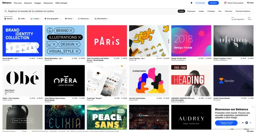Click the blue S'inscrire button in header
The height and width of the screenshot is (133, 256).
click(x=213, y=3)
